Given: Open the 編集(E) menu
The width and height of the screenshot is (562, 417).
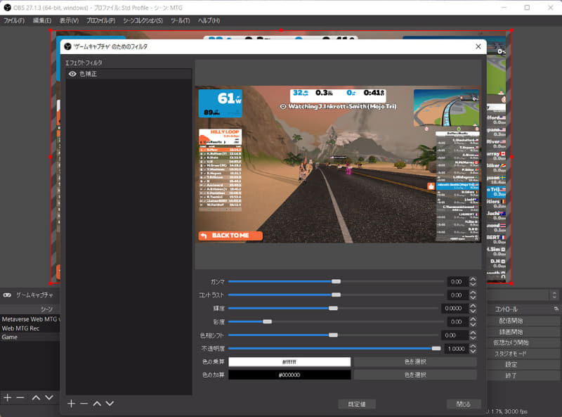Looking at the screenshot, I should (x=42, y=20).
